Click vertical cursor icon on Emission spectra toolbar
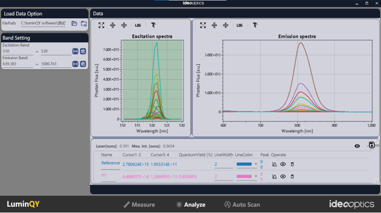The image size is (381, 213). click(x=214, y=25)
